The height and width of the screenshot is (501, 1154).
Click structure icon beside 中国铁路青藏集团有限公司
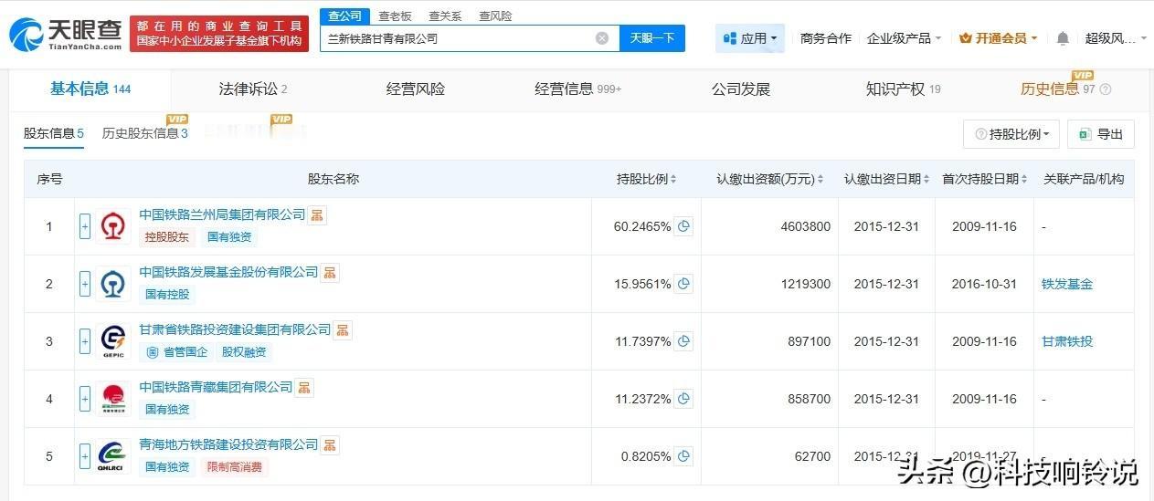(x=305, y=388)
